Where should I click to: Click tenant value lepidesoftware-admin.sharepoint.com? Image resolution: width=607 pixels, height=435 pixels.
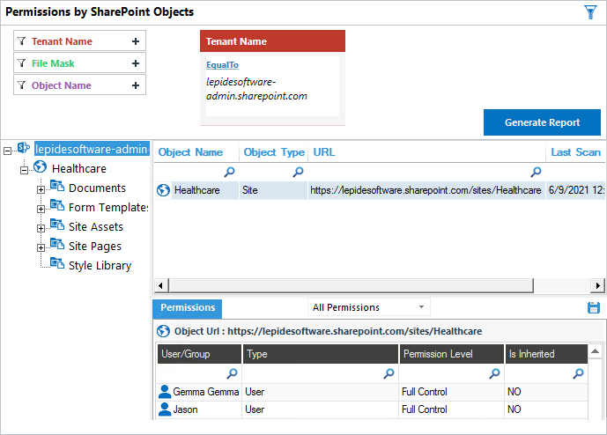coord(256,89)
